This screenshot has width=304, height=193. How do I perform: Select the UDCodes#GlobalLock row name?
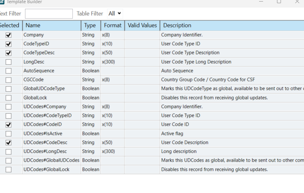click(x=46, y=170)
